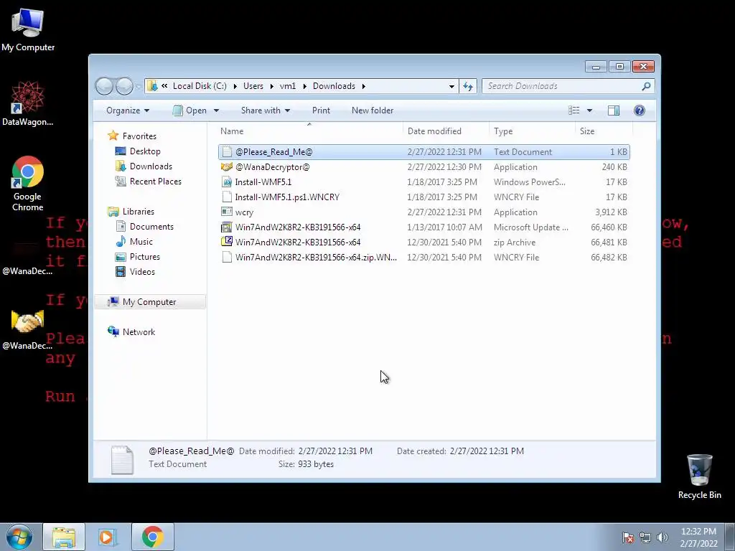Change the view with the views icon

[x=574, y=110]
